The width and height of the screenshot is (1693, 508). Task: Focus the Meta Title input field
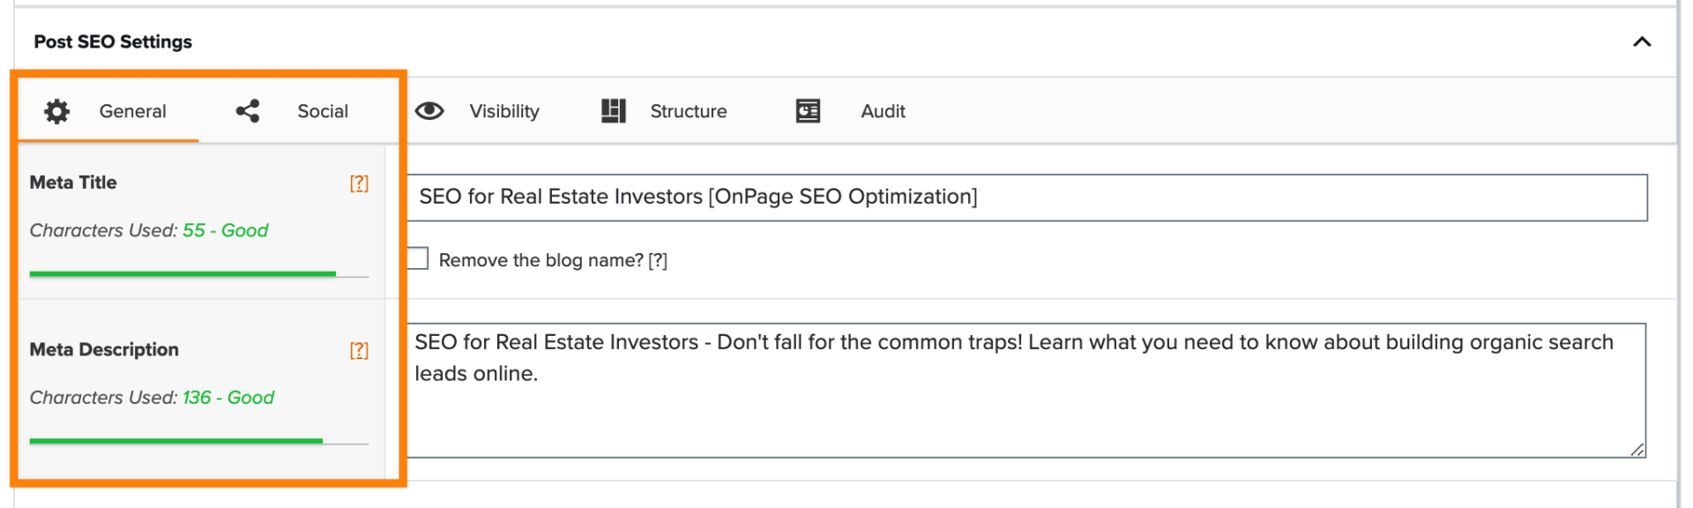(1026, 198)
